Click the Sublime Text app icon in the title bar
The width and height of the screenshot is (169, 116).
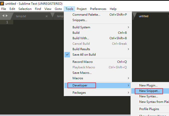coord(2,3)
